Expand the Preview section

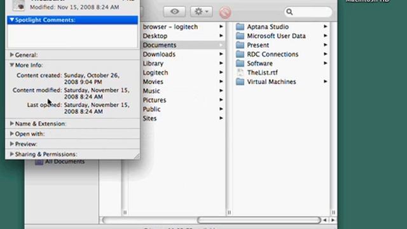tap(11, 144)
